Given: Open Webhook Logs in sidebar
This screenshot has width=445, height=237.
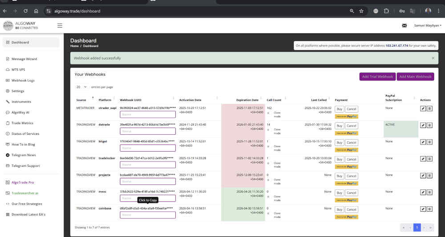Looking at the screenshot, I should [20, 80].
